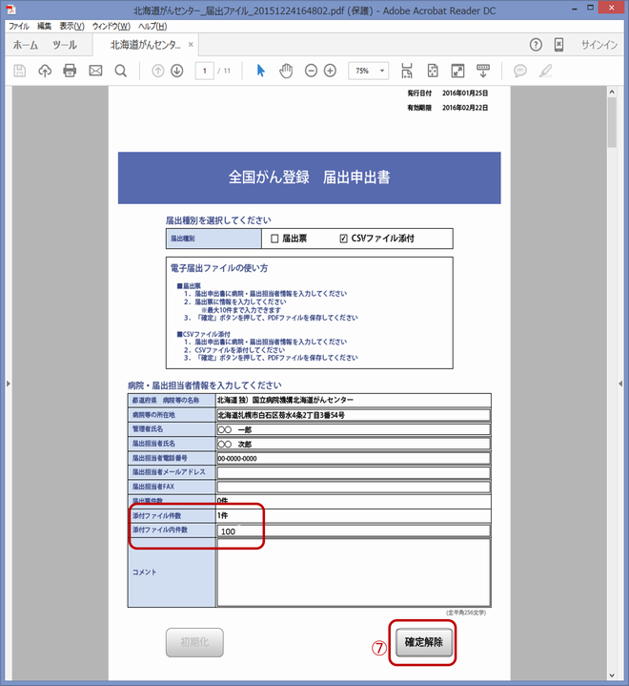Open the help question mark icon
This screenshot has height=686, width=629.
coord(536,45)
